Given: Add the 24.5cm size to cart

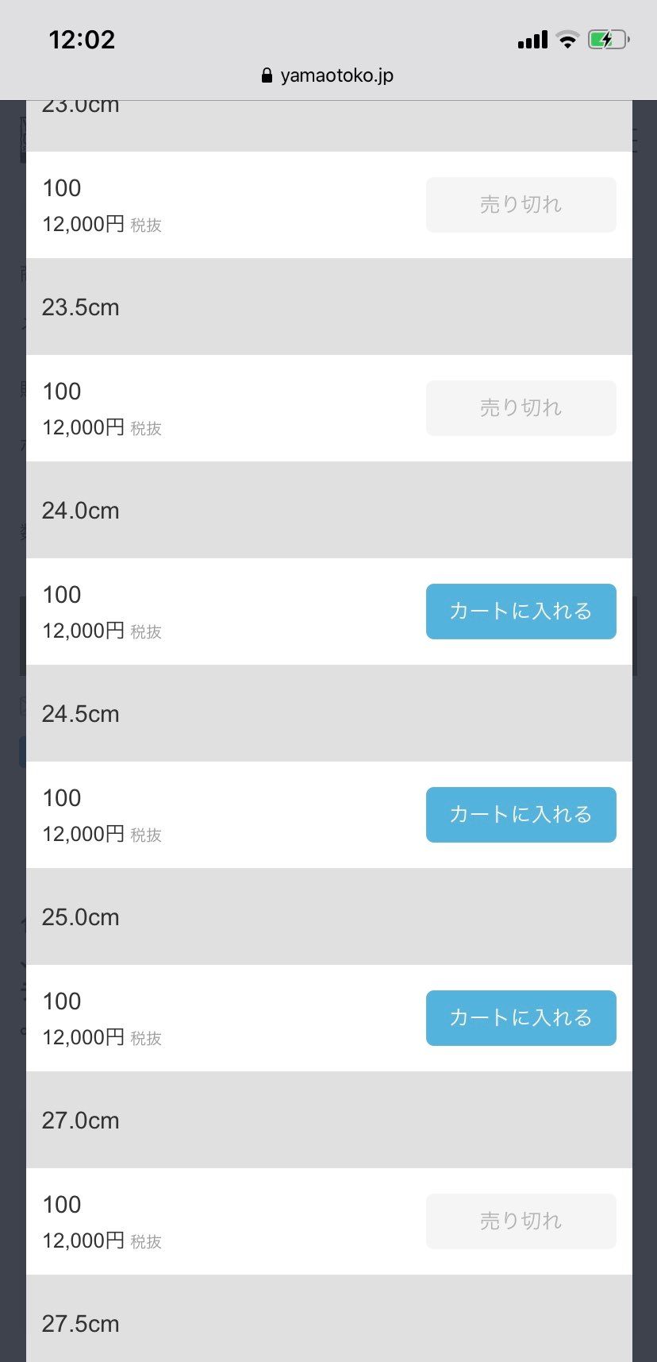Looking at the screenshot, I should [521, 815].
